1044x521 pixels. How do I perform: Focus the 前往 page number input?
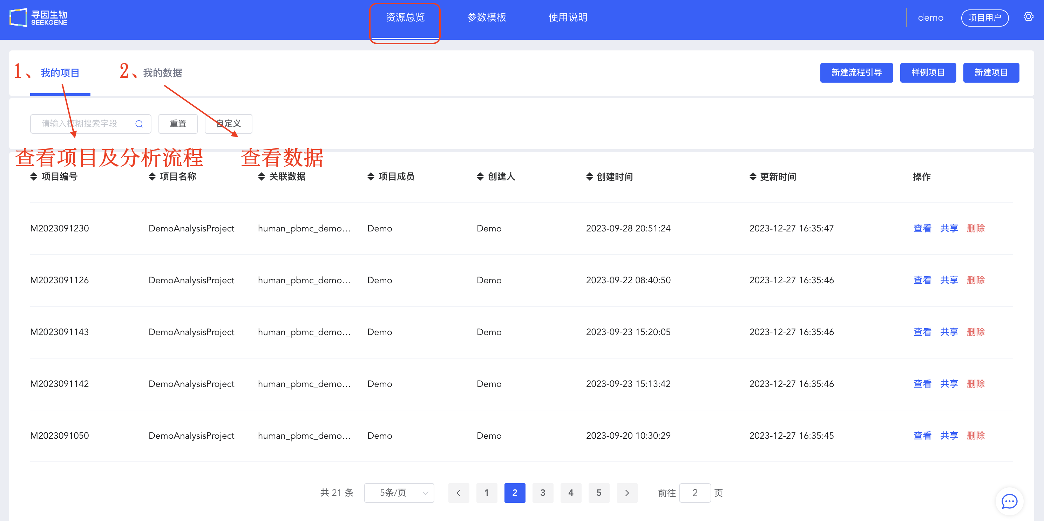coord(694,493)
